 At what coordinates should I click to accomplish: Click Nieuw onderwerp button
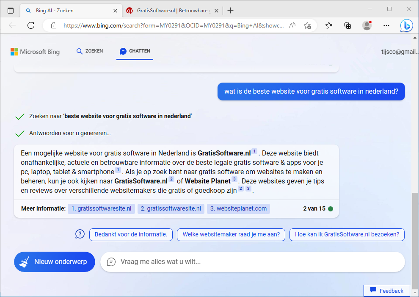click(x=55, y=262)
